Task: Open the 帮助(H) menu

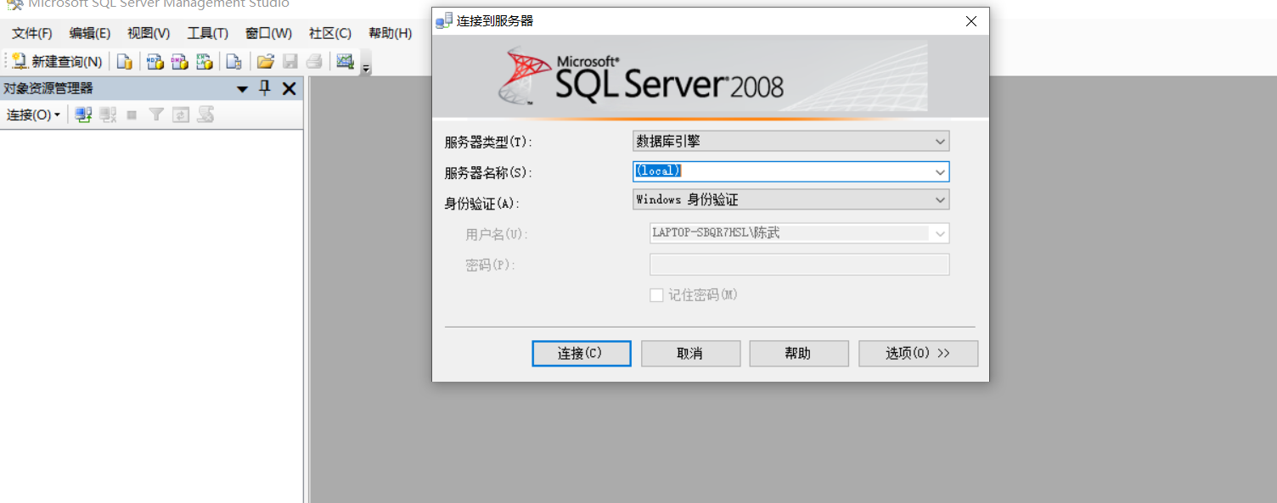Action: 391,33
